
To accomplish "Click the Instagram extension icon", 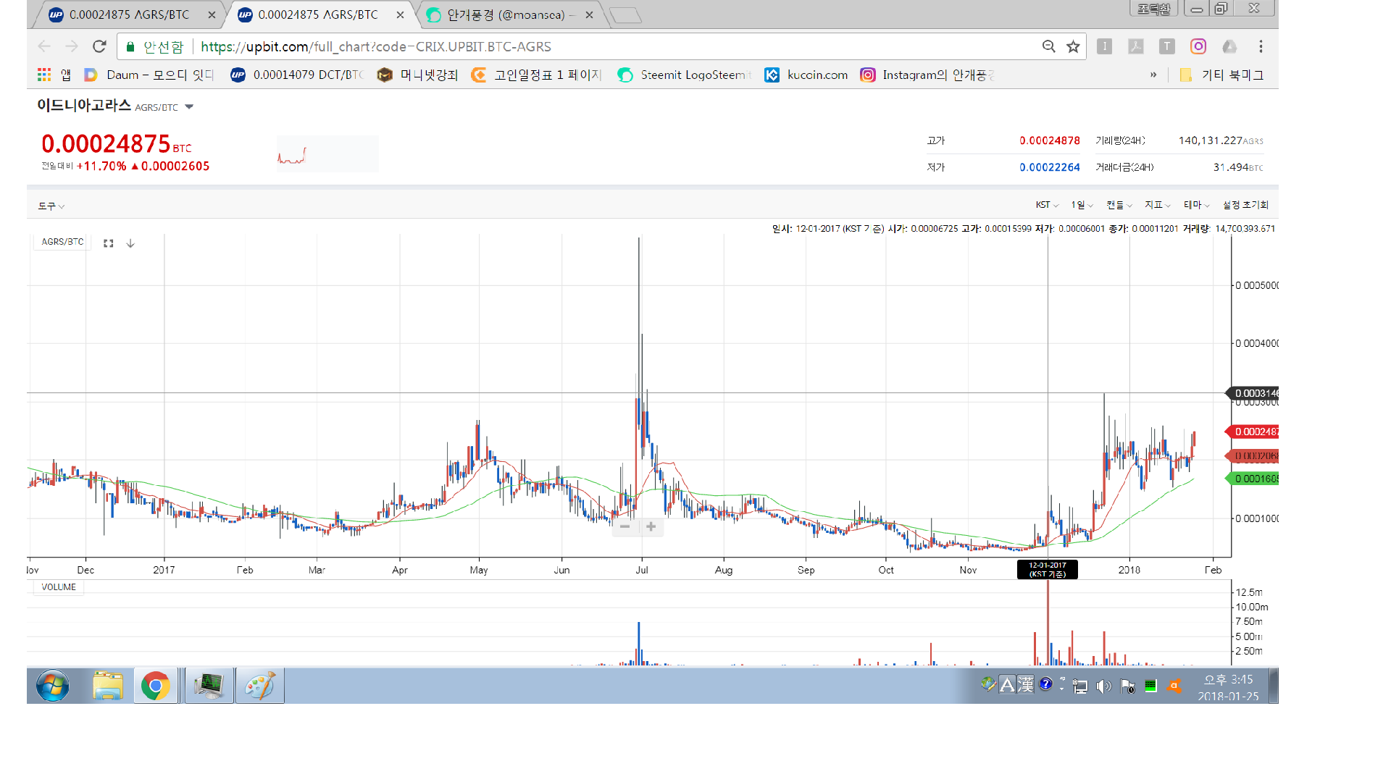I will point(1198,46).
